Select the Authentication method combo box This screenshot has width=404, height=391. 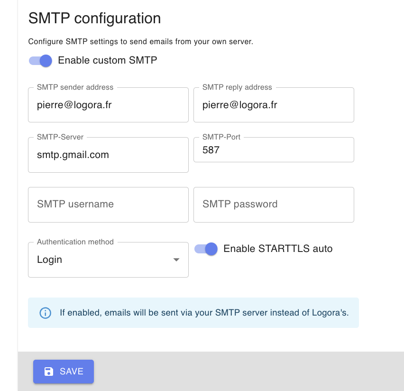[x=108, y=260]
